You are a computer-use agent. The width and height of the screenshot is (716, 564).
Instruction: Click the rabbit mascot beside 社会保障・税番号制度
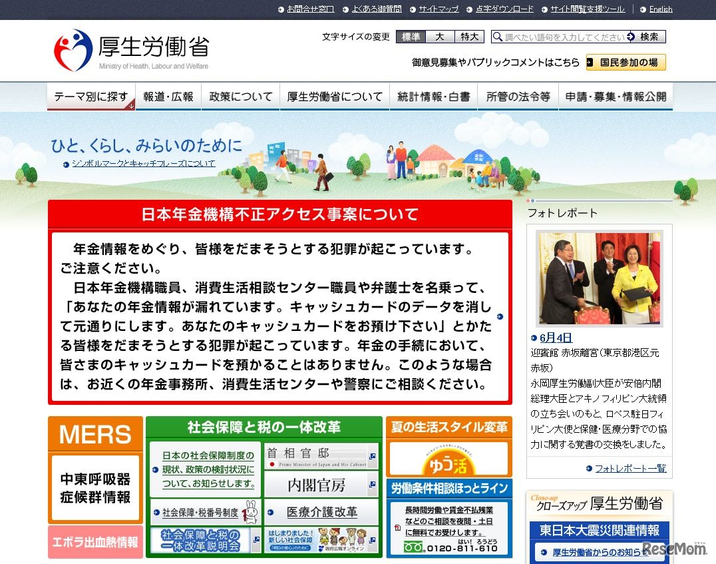250,512
